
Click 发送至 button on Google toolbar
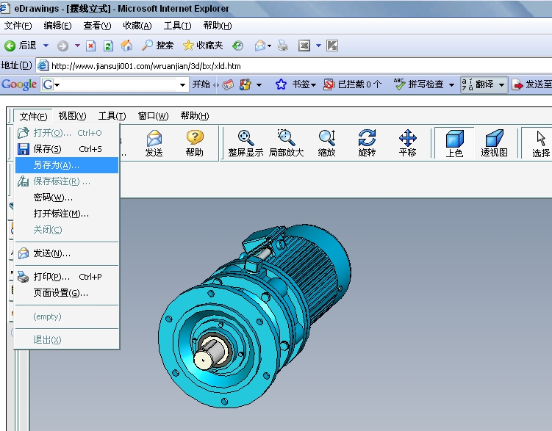click(x=531, y=84)
